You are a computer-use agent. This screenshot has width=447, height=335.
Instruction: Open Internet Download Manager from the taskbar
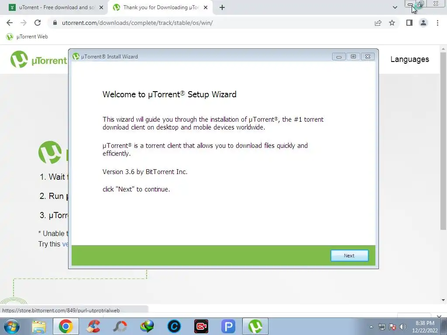tap(147, 326)
